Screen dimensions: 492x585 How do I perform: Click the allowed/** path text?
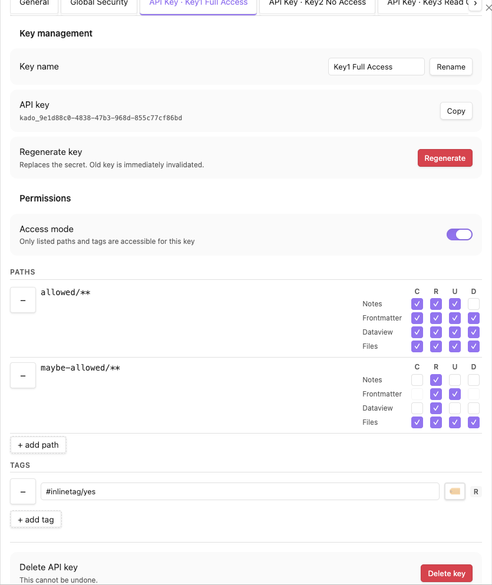(65, 292)
